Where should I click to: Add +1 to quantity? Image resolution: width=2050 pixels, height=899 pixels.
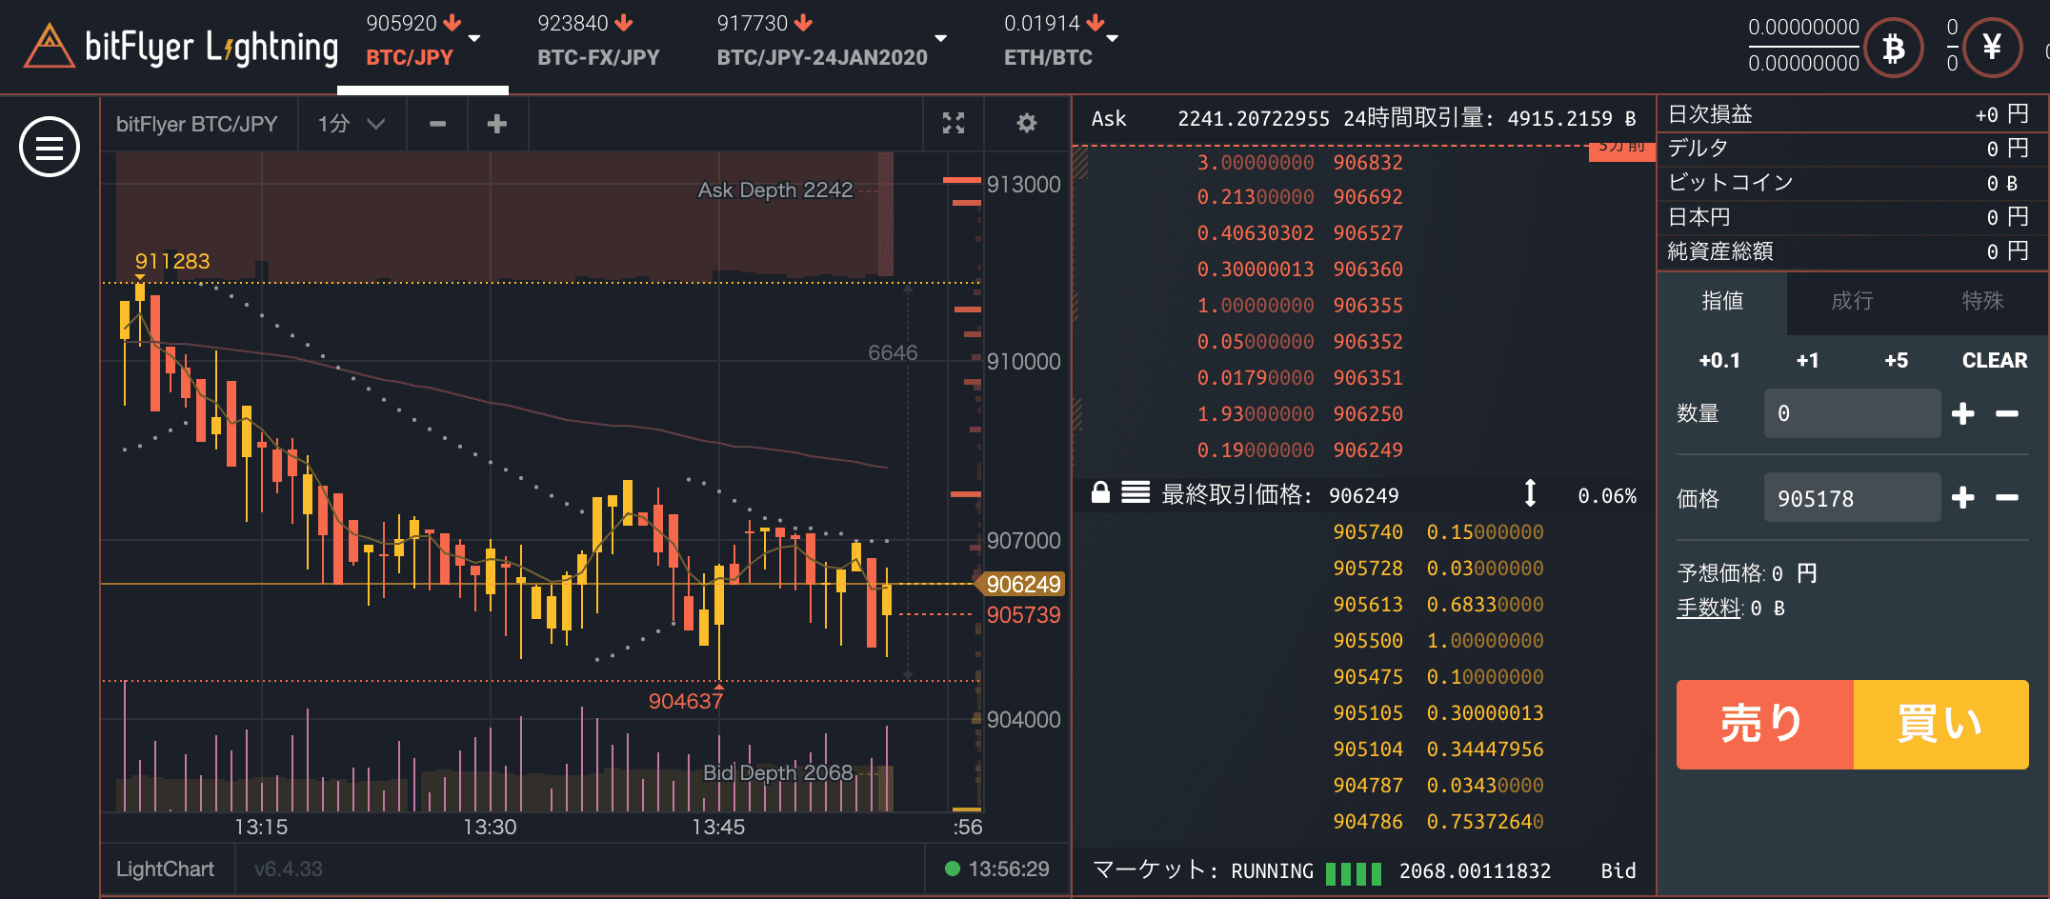pos(1807,360)
